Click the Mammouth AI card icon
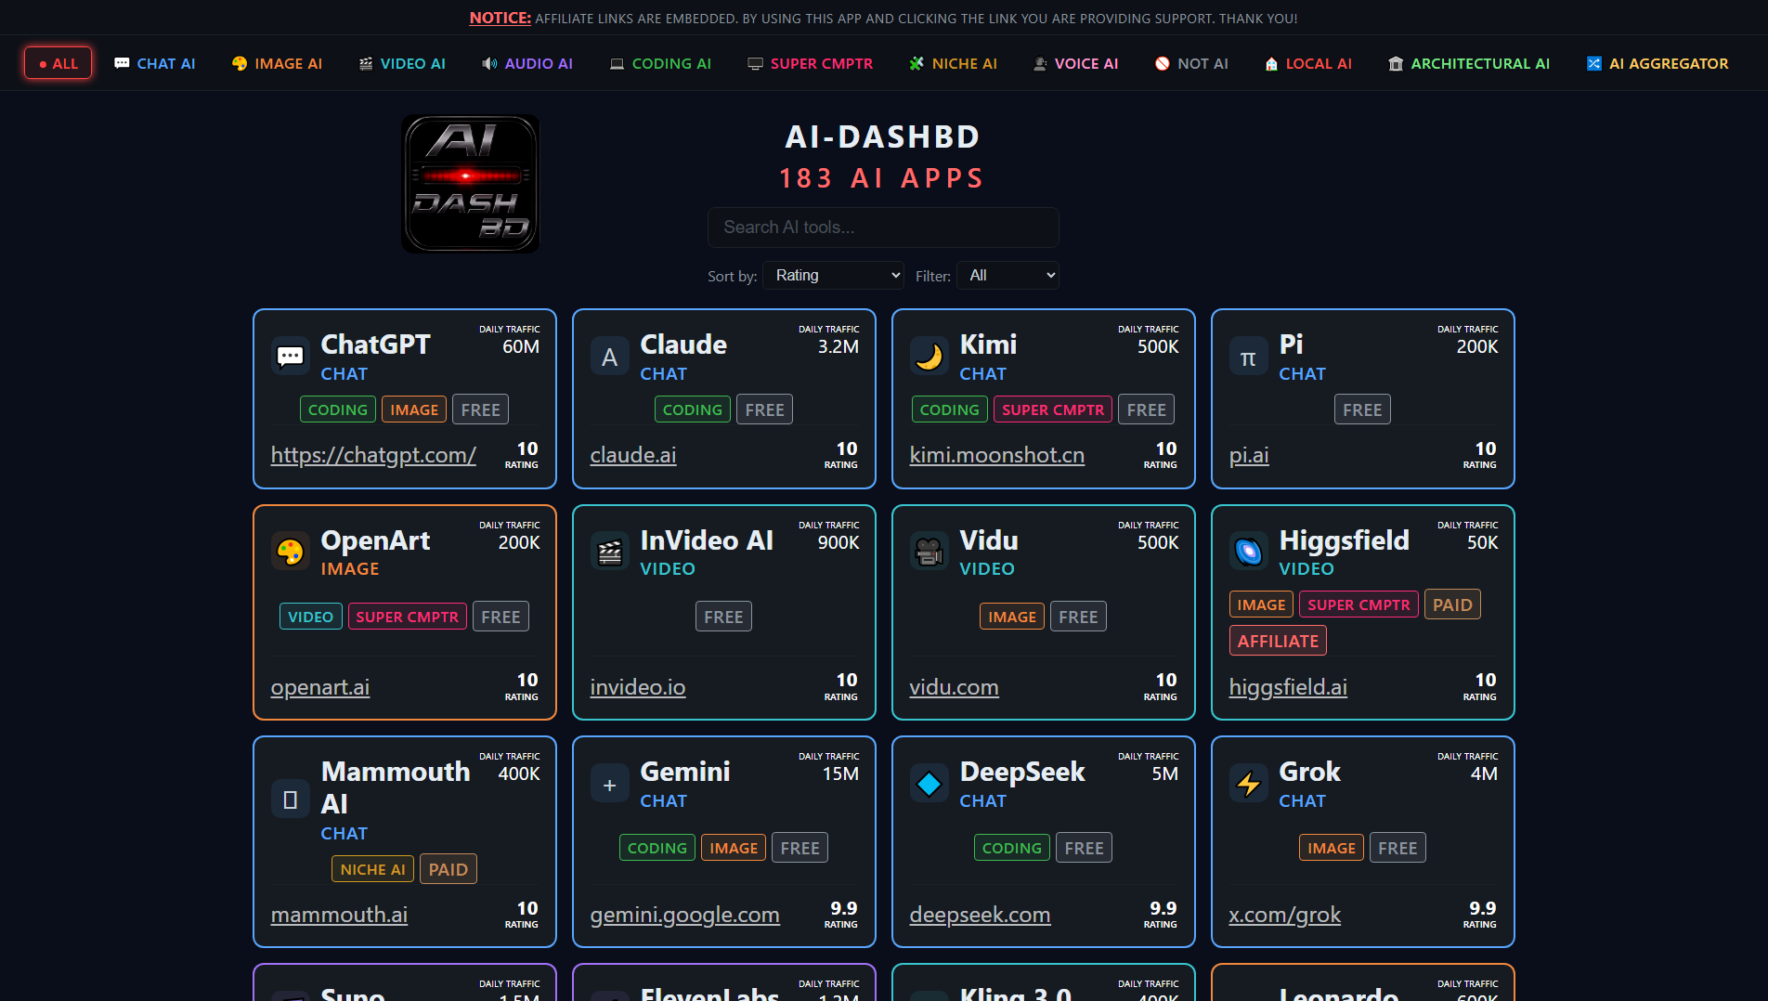 (291, 799)
